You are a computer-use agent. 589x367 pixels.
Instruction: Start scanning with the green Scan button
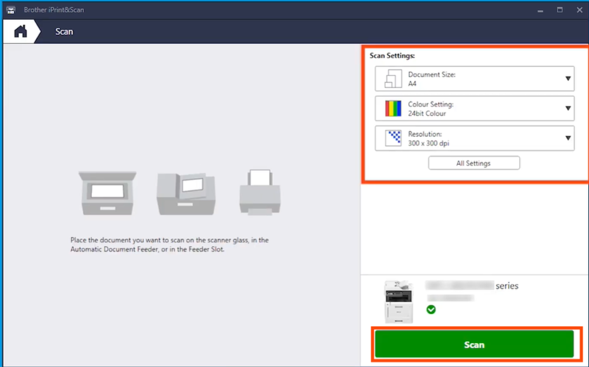coord(474,344)
